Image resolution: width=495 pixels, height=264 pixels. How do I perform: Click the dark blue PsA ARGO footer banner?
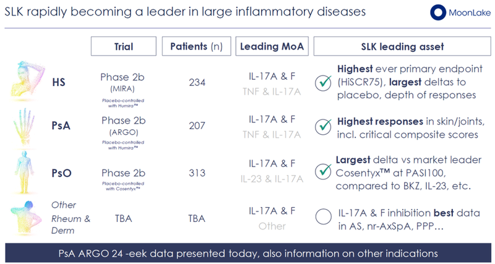point(247,253)
